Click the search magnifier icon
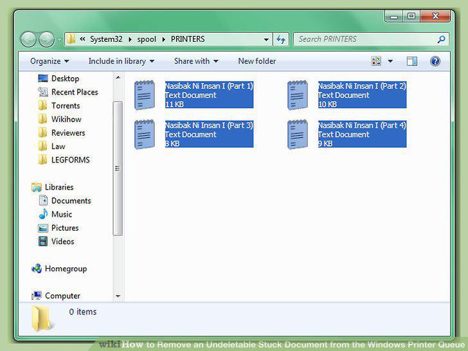 (x=441, y=39)
